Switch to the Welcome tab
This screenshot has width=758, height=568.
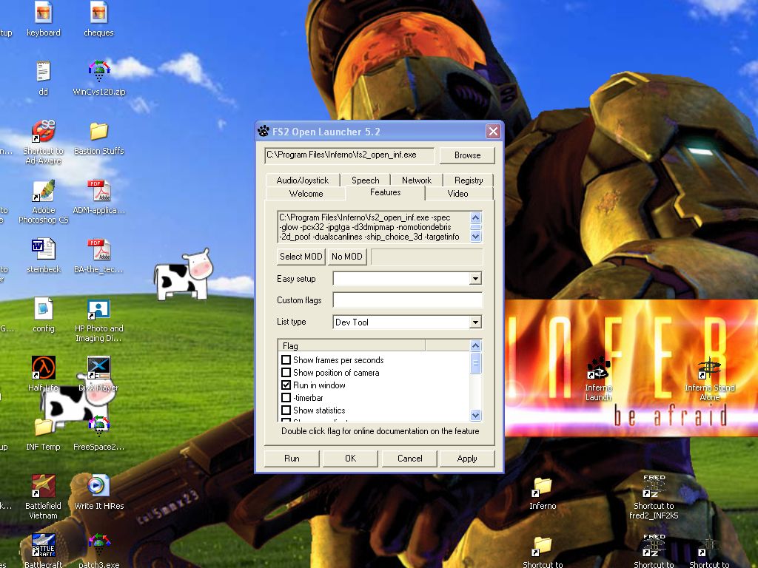pyautogui.click(x=306, y=194)
